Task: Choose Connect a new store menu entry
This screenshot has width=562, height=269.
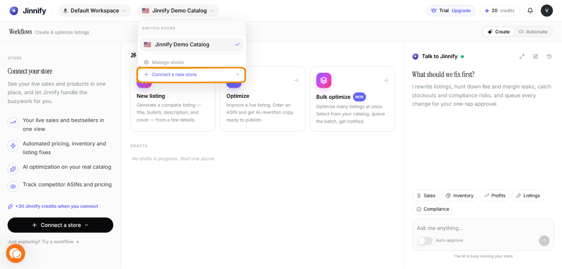Action: tap(192, 75)
